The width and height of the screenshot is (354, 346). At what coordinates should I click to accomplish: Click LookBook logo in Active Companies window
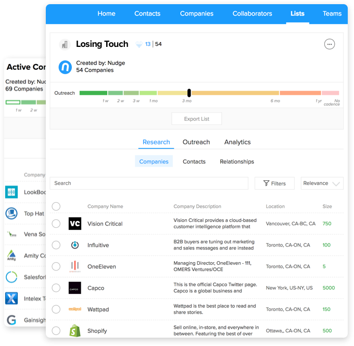click(x=11, y=192)
